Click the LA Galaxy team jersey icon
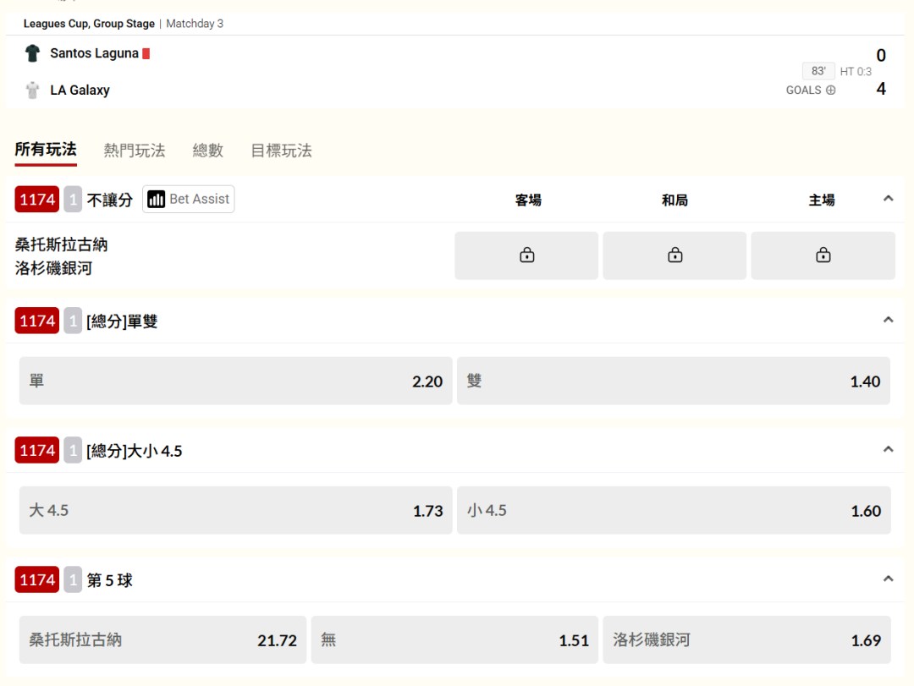Screen dimensions: 914x686 click(33, 91)
